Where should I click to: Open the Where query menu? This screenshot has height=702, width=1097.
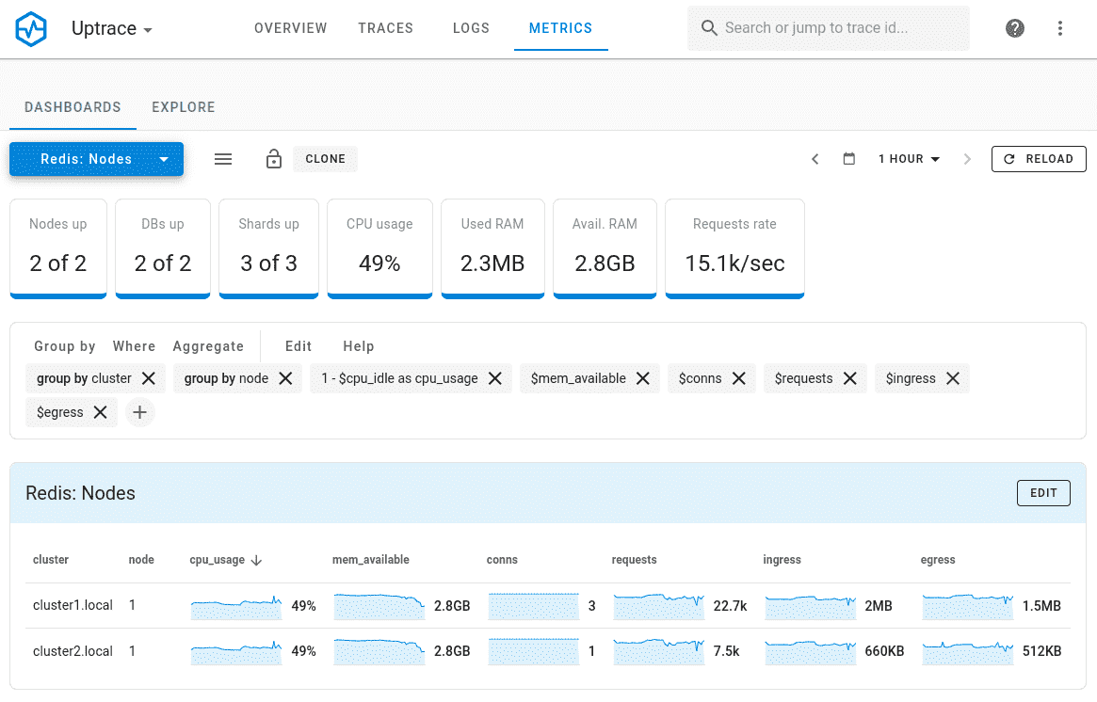tap(134, 345)
